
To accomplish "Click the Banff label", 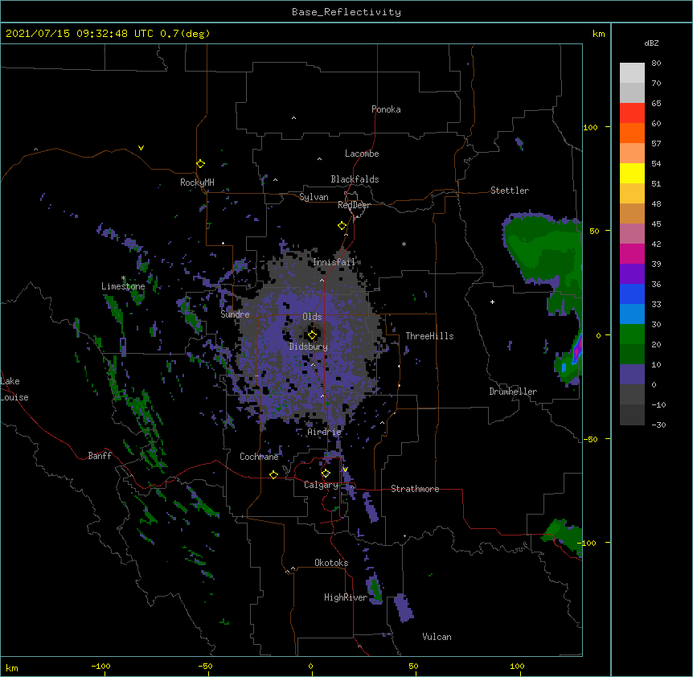I will coord(100,456).
